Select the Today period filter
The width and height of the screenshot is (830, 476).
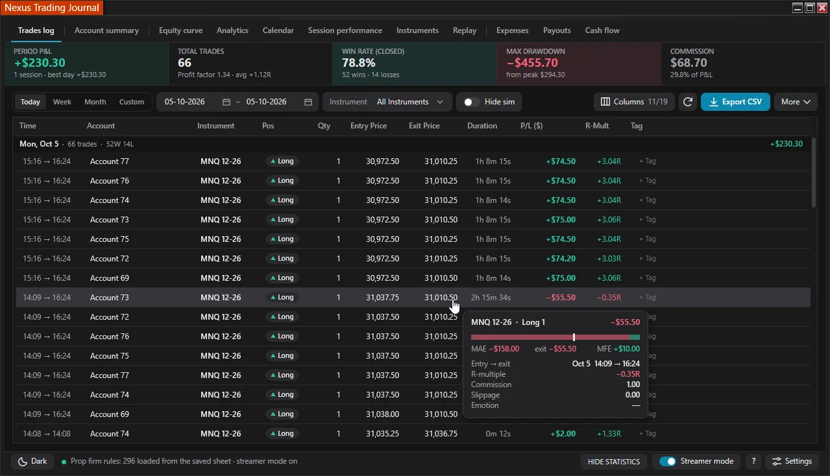30,102
